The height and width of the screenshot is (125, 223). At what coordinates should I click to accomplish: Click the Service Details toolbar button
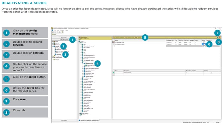pos(118,37)
